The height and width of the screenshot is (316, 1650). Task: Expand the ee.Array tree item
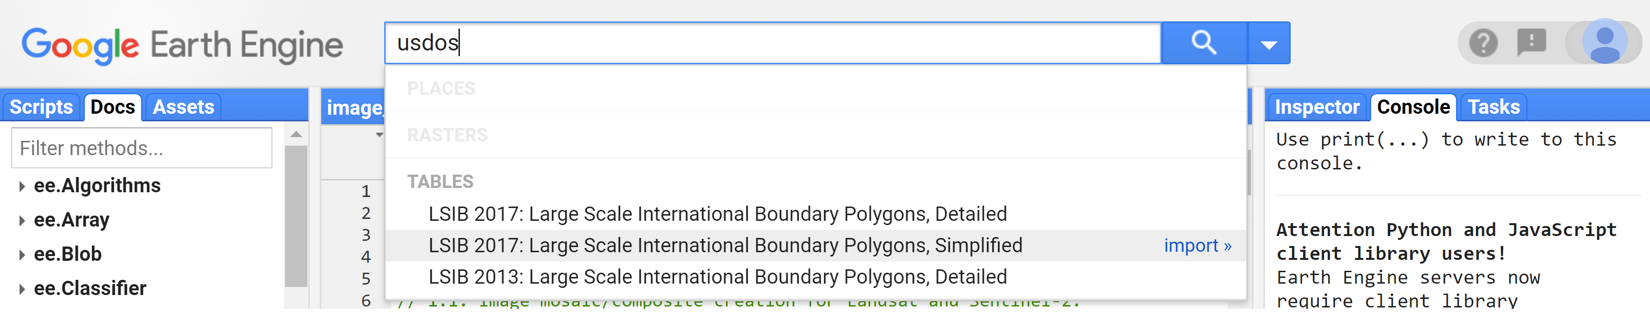[x=22, y=221]
